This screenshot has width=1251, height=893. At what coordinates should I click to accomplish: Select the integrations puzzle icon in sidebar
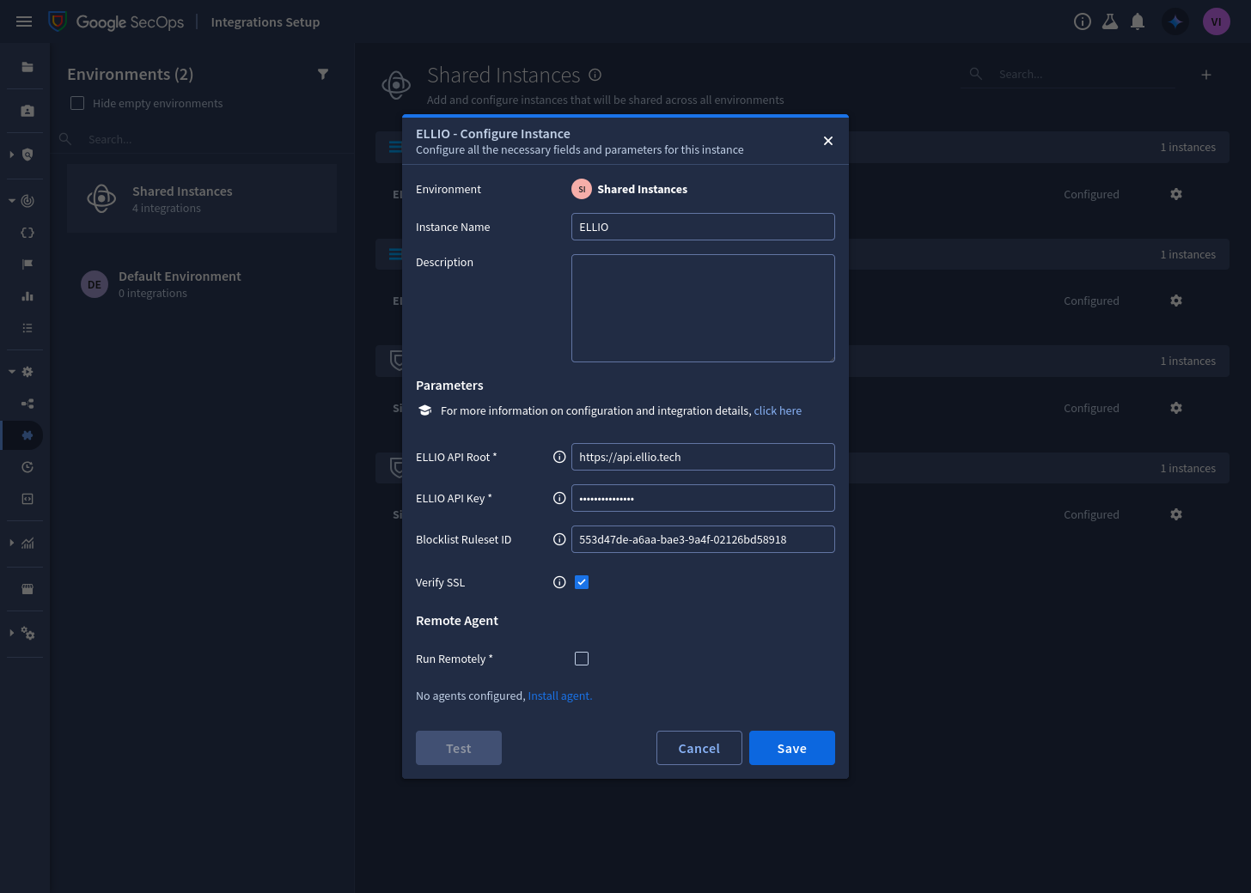coord(27,435)
